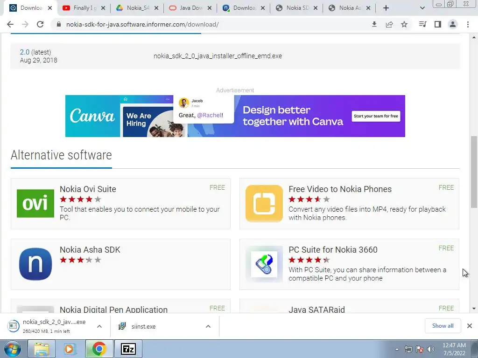Click volume speaker tray icon

(x=431, y=349)
